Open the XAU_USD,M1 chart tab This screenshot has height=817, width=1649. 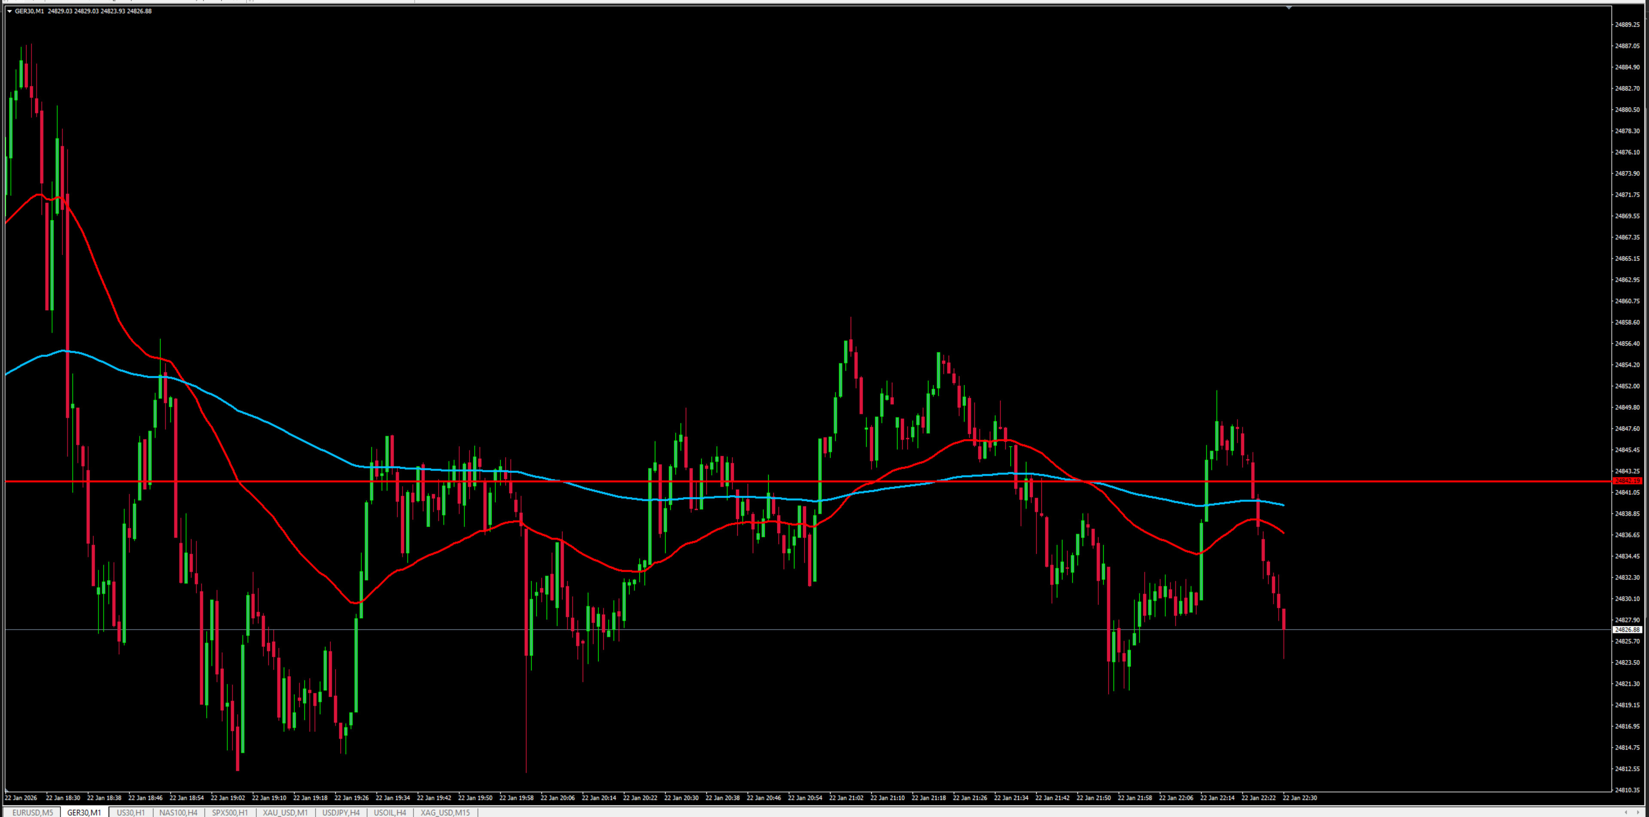(285, 813)
